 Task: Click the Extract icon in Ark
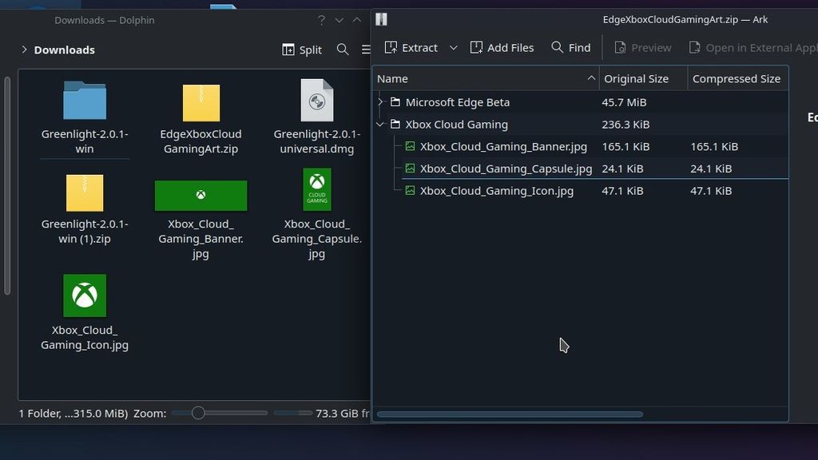[x=411, y=47]
